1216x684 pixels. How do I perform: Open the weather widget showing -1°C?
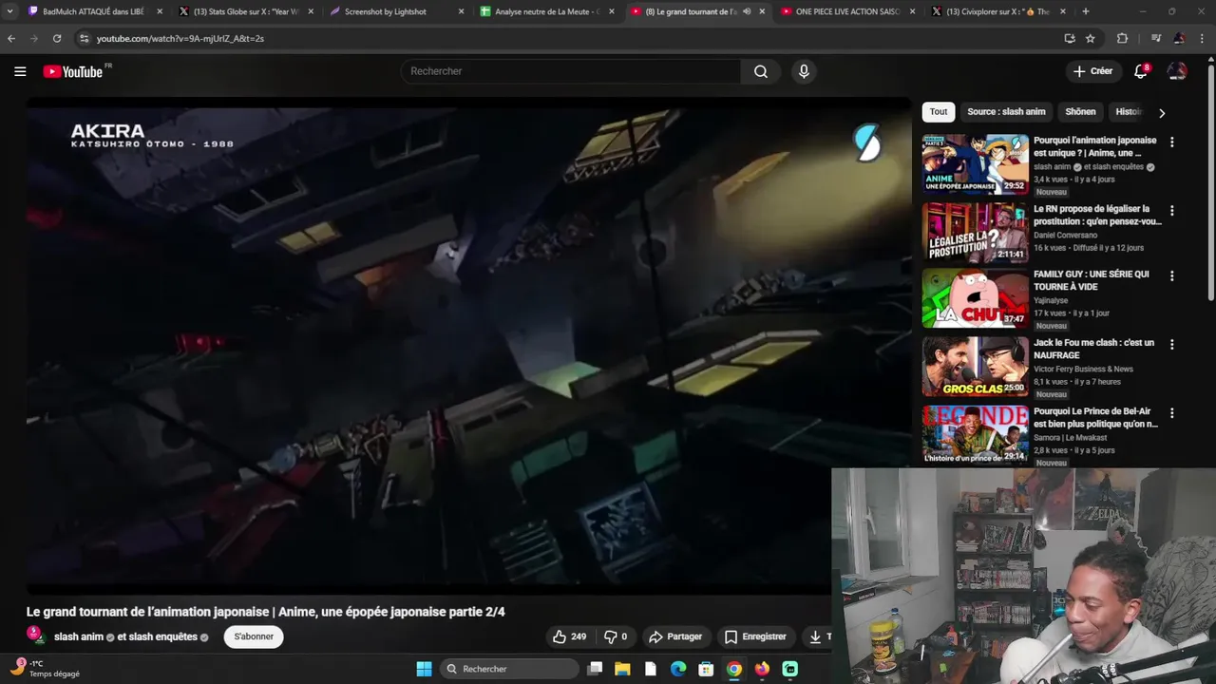pyautogui.click(x=45, y=669)
